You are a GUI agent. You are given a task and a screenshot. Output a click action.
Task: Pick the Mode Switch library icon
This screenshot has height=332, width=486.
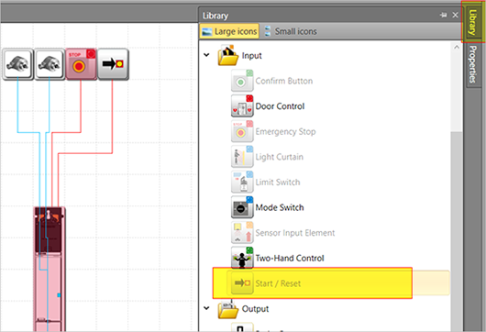[x=242, y=207]
